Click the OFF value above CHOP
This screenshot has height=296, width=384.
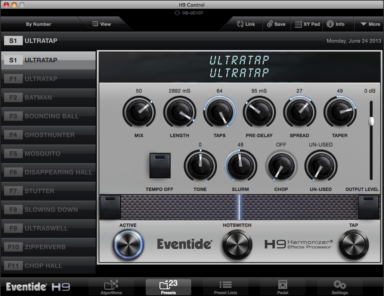[x=281, y=145]
